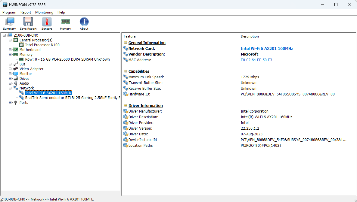The height and width of the screenshot is (202, 357).
Task: Open the Monitoring menu
Action: point(44,12)
